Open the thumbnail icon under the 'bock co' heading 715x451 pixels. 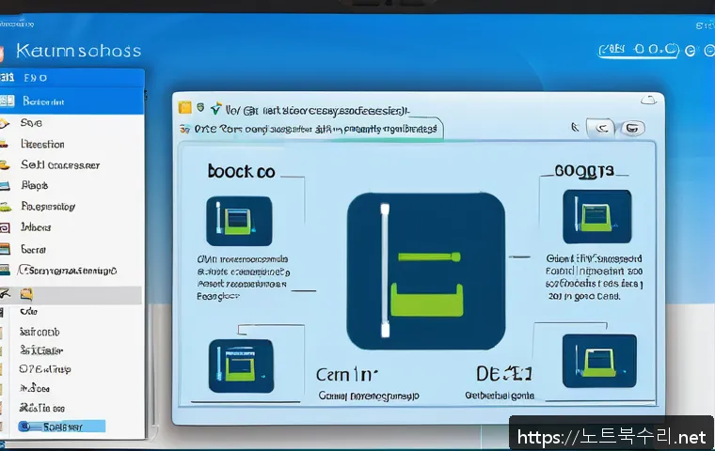[x=239, y=221]
